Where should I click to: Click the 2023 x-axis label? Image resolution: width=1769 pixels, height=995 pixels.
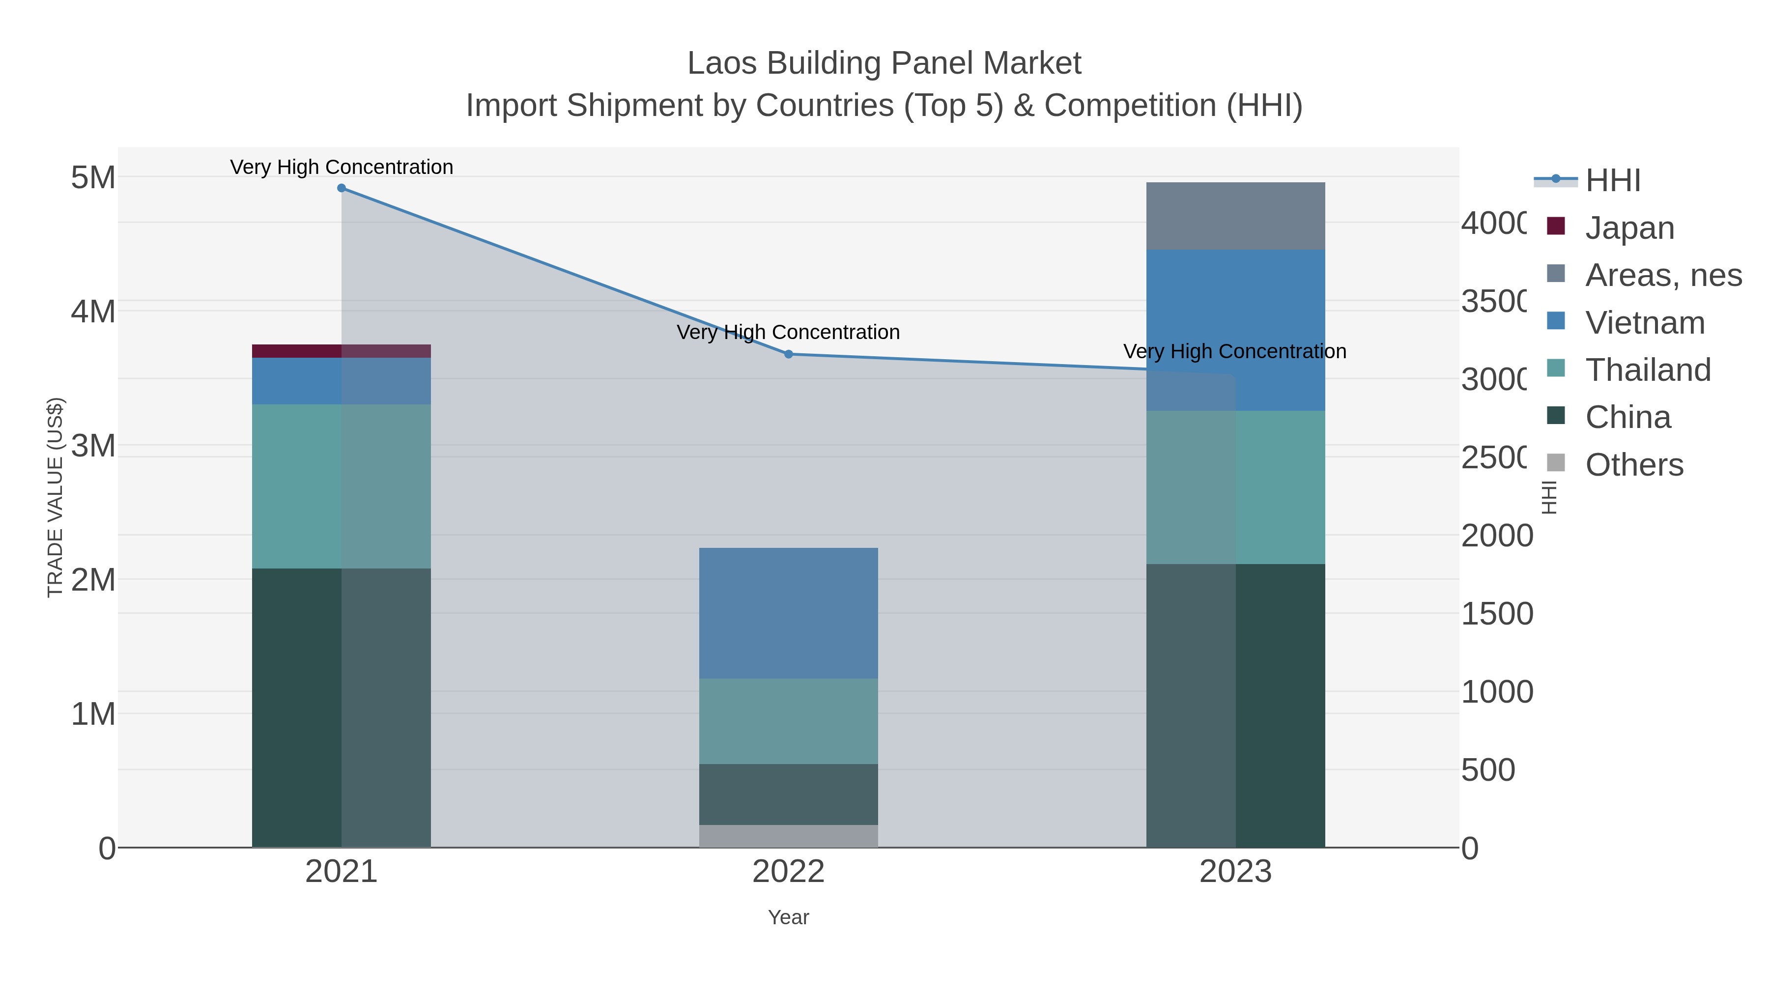click(1235, 872)
